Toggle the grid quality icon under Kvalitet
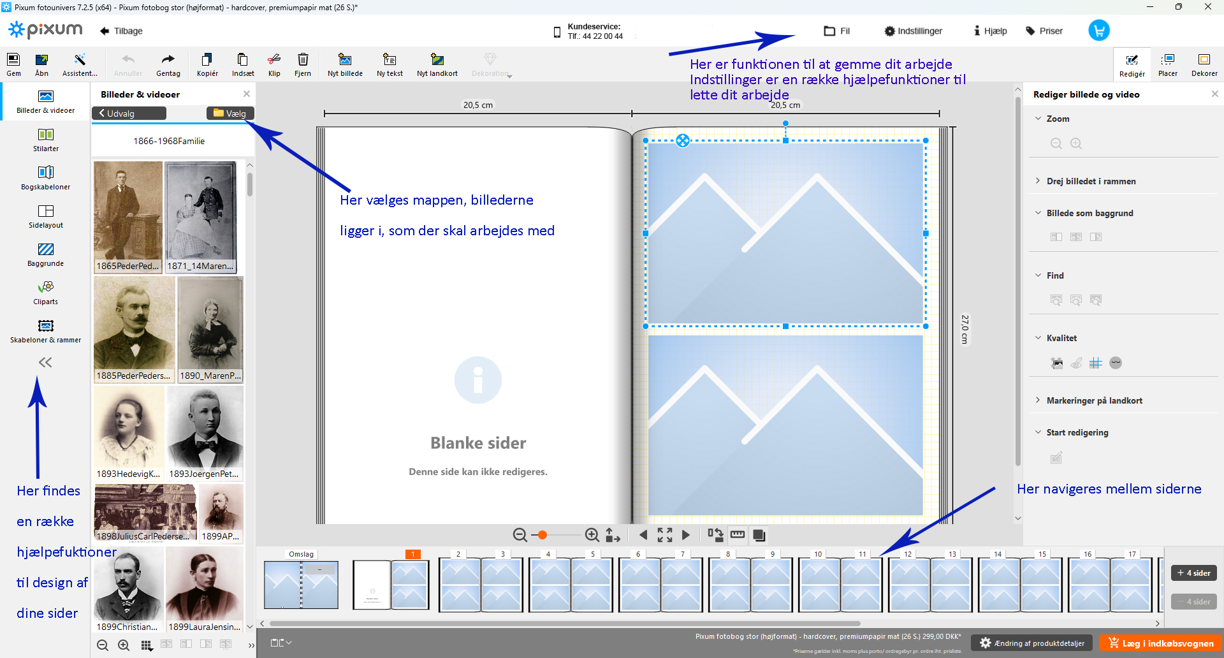This screenshot has height=658, width=1224. tap(1095, 363)
